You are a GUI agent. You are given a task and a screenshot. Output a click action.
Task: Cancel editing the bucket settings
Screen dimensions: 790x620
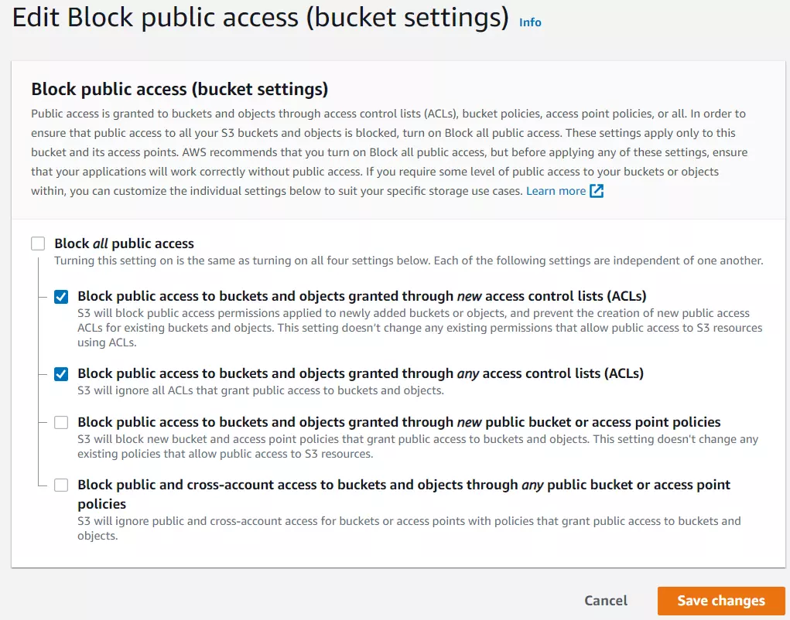pos(606,601)
